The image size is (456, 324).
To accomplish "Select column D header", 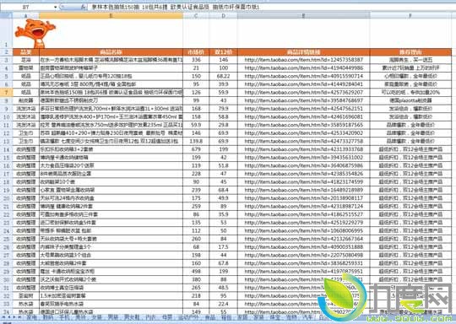I will (x=223, y=15).
